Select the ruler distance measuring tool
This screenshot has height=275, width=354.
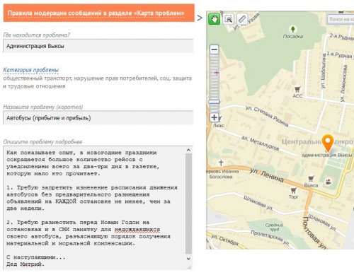tap(242, 18)
